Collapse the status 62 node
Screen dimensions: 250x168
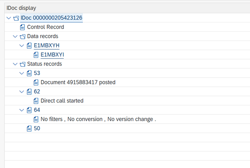[22, 92]
